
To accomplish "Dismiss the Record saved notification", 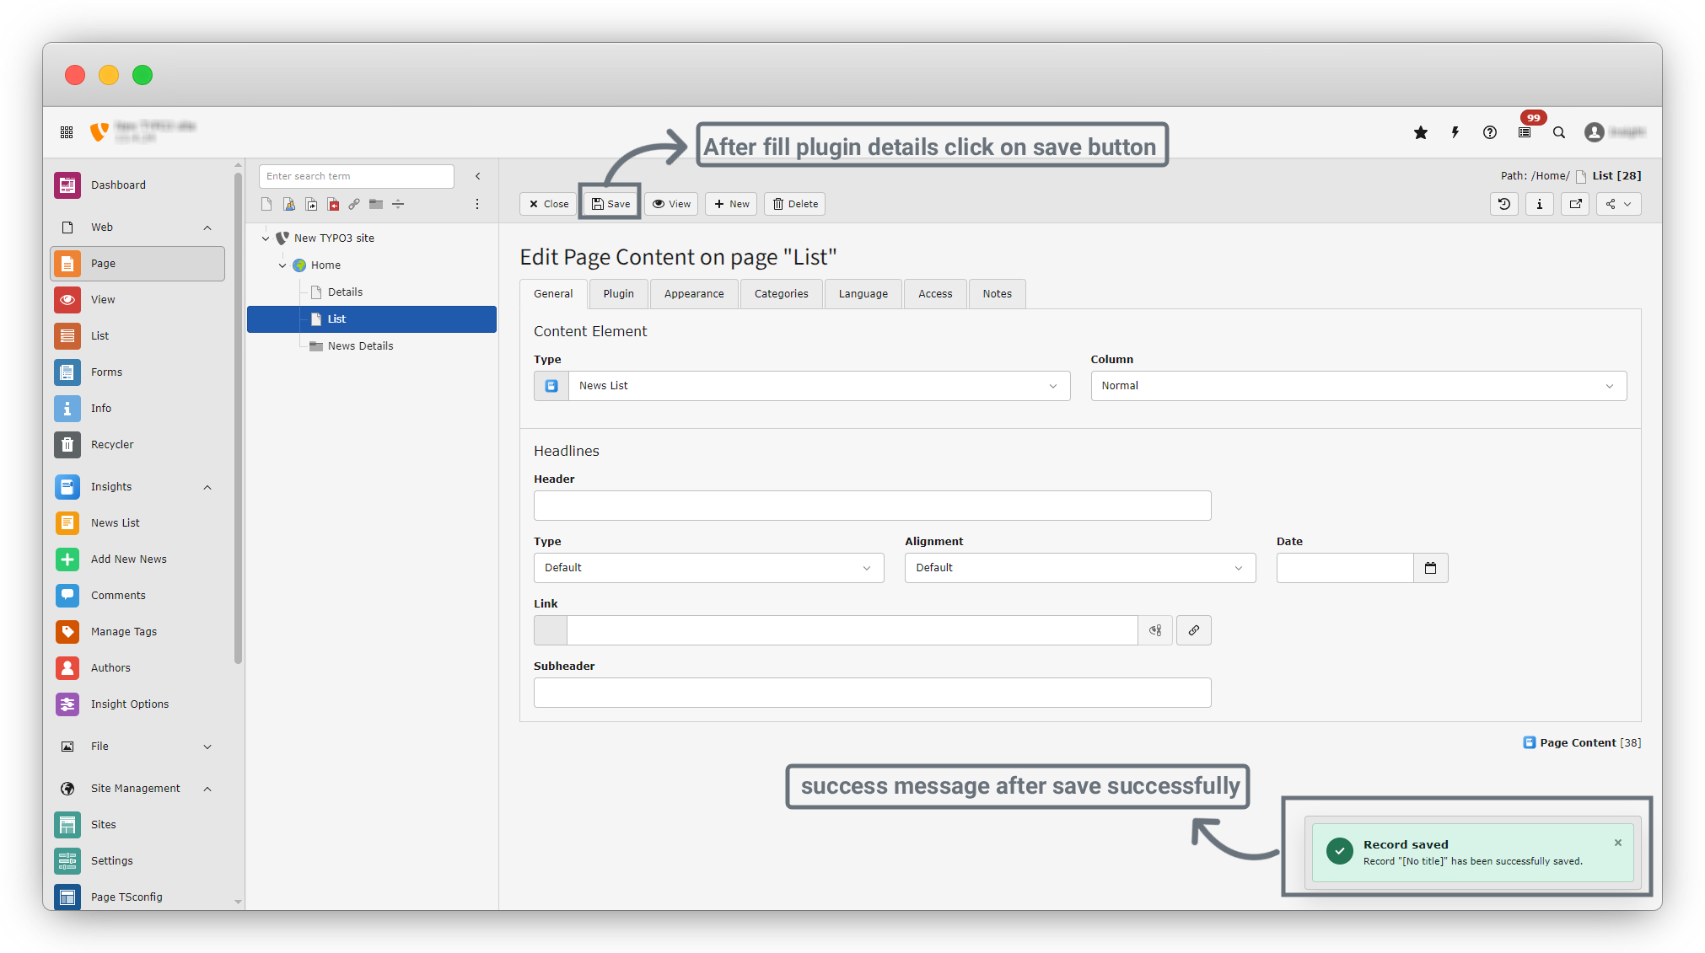I will click(1617, 843).
